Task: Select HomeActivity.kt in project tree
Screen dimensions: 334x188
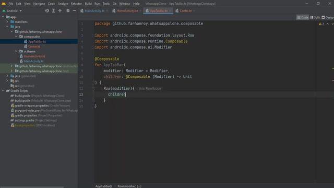Action: pos(34,56)
